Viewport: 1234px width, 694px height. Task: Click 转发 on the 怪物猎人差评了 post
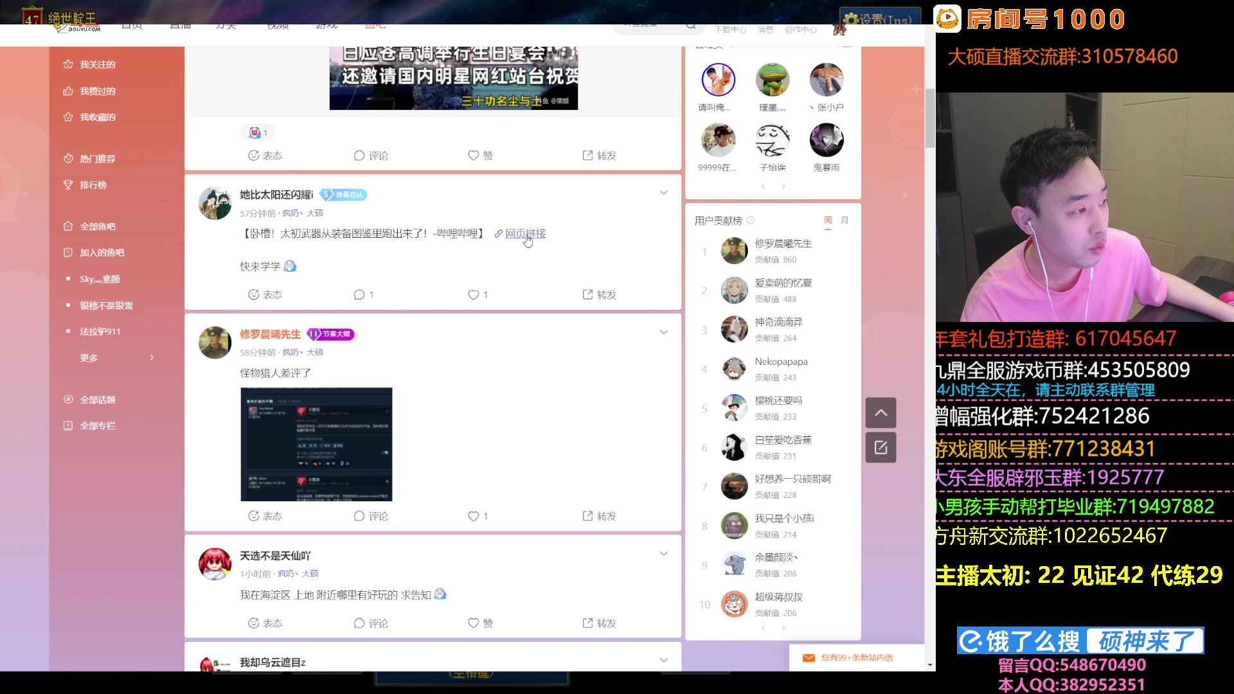point(599,516)
